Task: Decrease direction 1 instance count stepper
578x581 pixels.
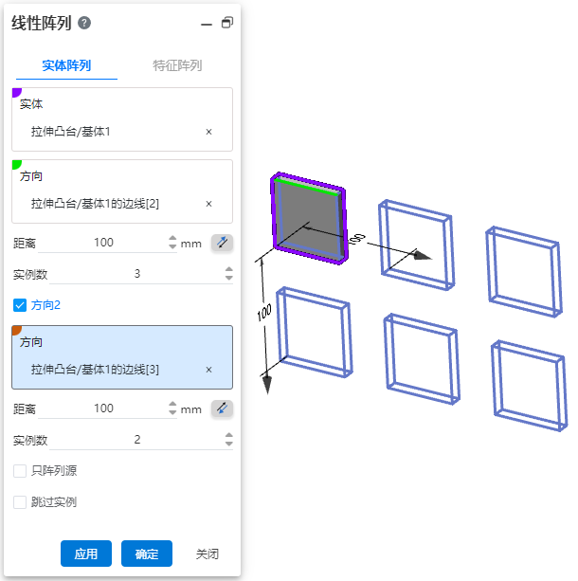Action: [229, 278]
